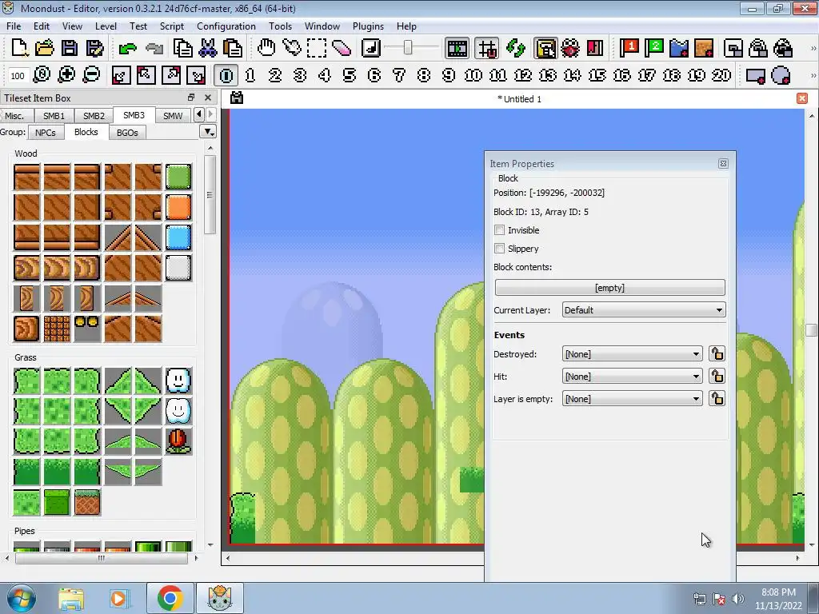Screen dimensions: 819x614
Task: Place Player 2 green start flag
Action: [x=654, y=48]
